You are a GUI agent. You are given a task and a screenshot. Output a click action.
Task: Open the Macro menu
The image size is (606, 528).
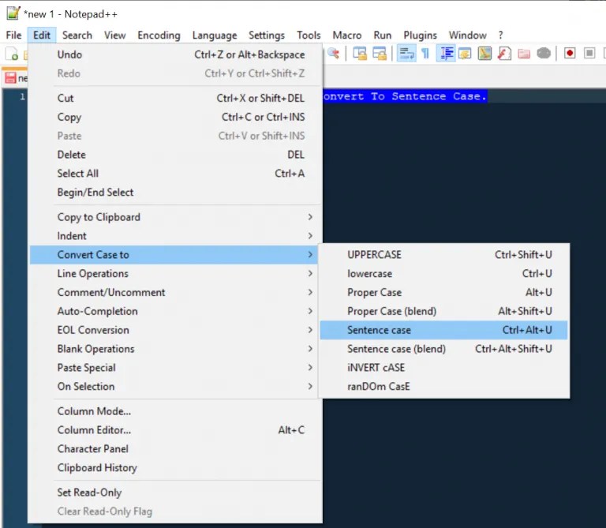[x=347, y=36]
